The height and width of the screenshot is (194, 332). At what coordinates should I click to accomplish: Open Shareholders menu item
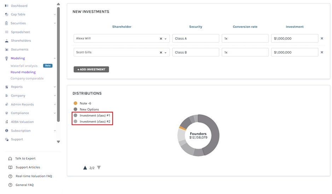[x=21, y=41]
